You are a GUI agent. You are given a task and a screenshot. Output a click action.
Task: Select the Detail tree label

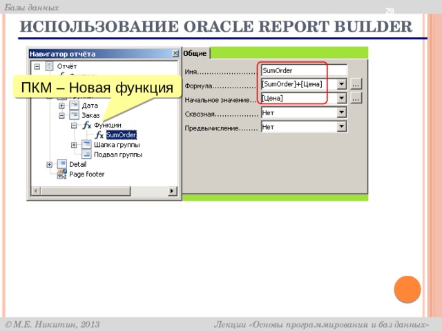point(78,164)
